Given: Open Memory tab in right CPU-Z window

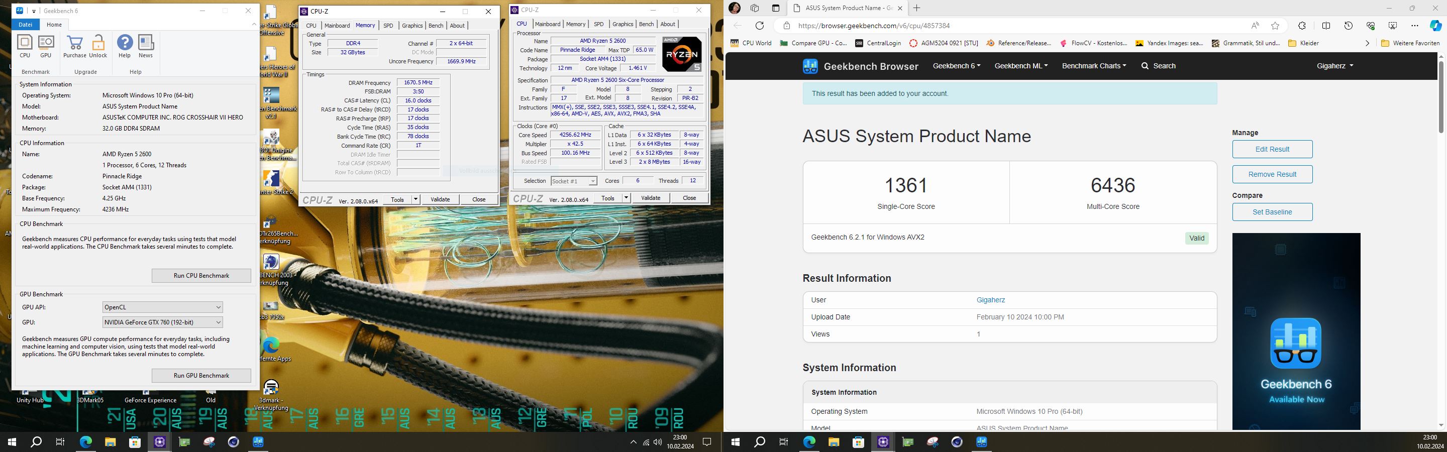Looking at the screenshot, I should click(x=576, y=24).
